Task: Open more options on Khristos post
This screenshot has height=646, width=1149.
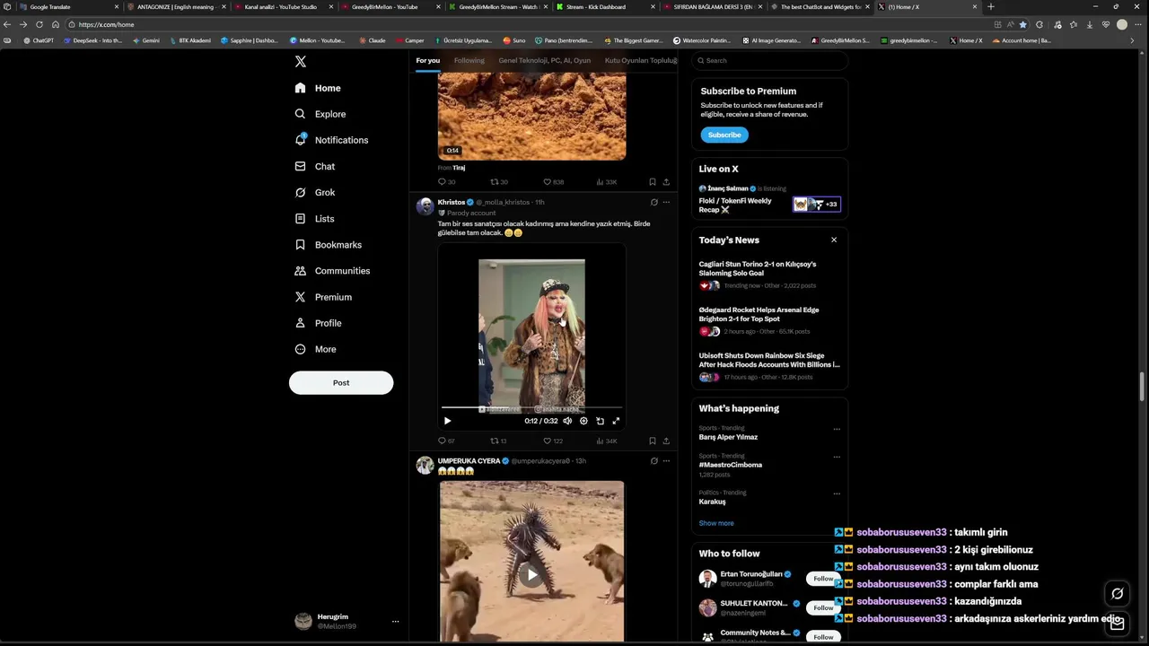Action: coord(666,202)
